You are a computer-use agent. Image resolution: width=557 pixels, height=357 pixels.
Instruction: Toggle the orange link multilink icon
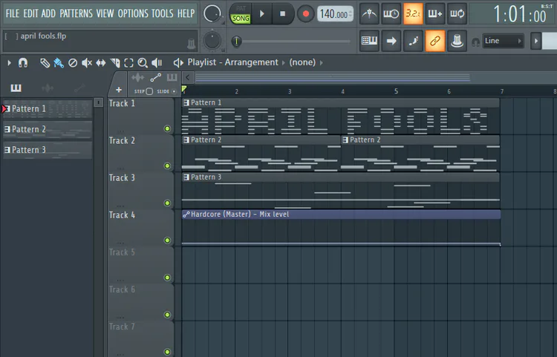point(435,41)
